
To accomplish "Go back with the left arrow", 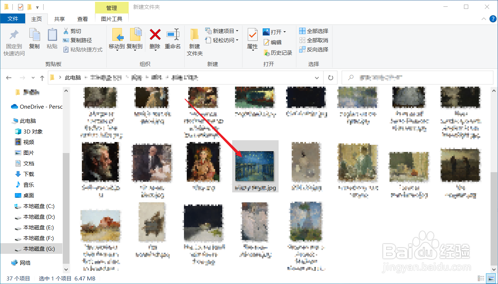I will (9, 78).
